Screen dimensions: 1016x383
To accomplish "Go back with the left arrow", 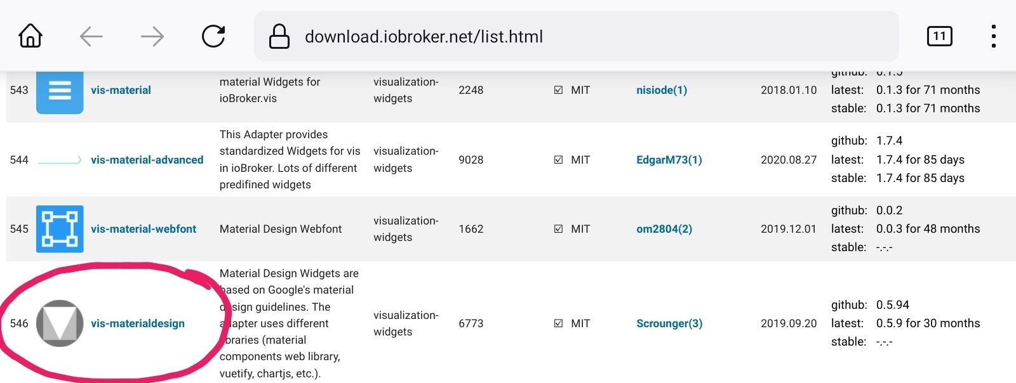I will tap(91, 37).
